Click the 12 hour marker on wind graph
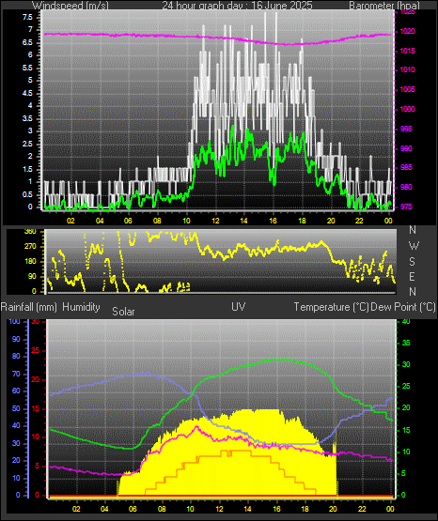 (215, 221)
